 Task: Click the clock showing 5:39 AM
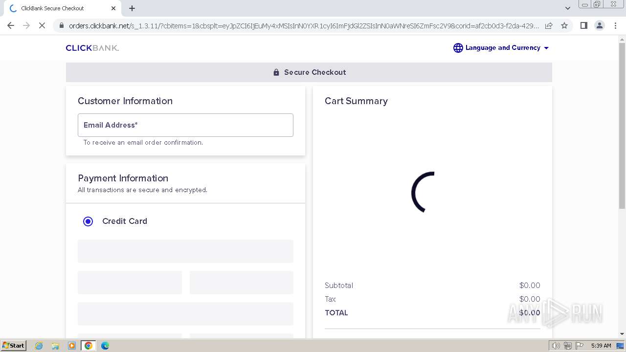(601, 346)
